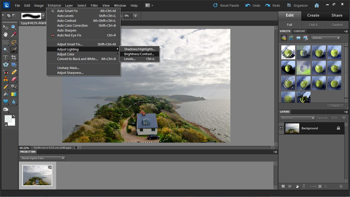Activate the Horizontal Type tool
The width and height of the screenshot is (350, 197).
tap(5, 57)
